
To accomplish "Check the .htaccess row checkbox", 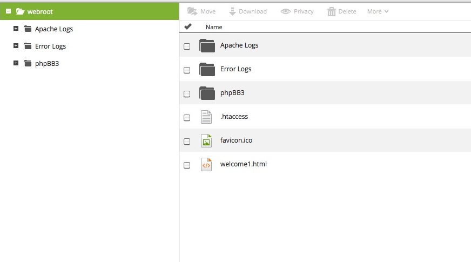I will [x=187, y=117].
